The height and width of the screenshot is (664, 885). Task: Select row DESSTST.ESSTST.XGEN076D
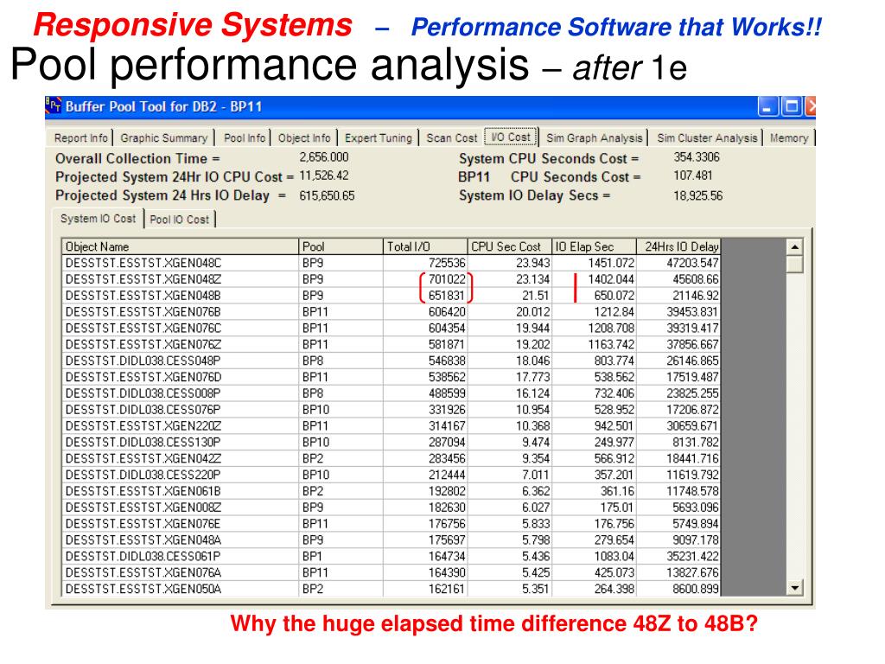392,377
